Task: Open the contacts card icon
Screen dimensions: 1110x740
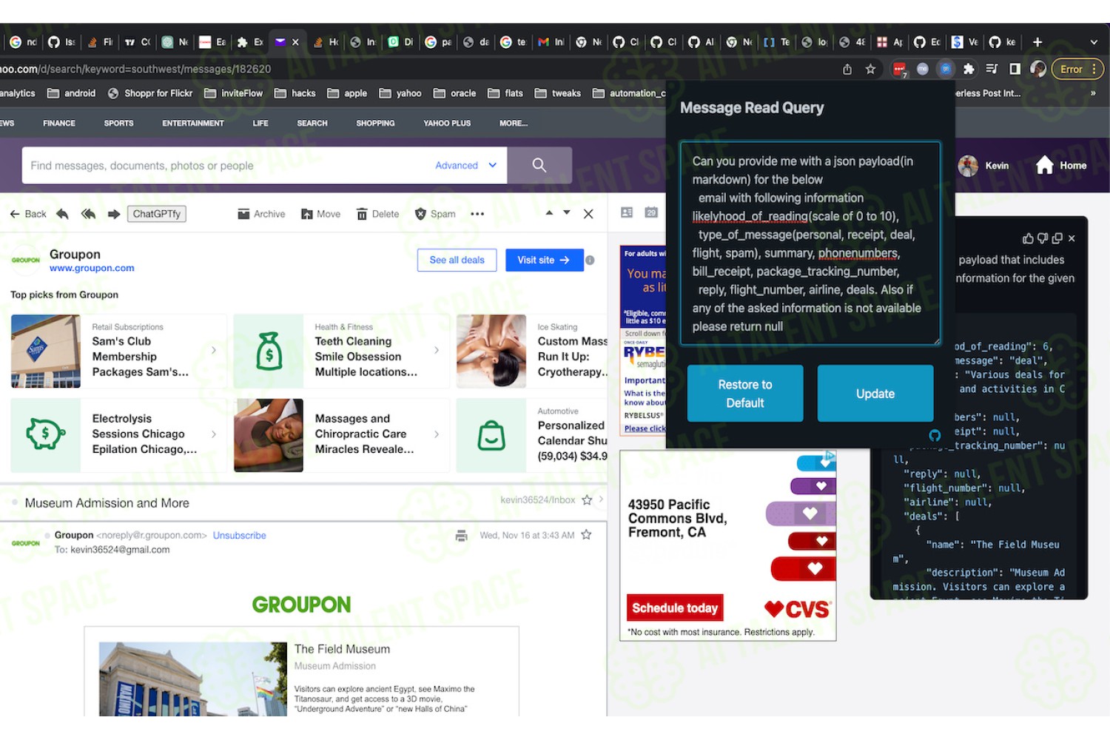Action: [627, 212]
